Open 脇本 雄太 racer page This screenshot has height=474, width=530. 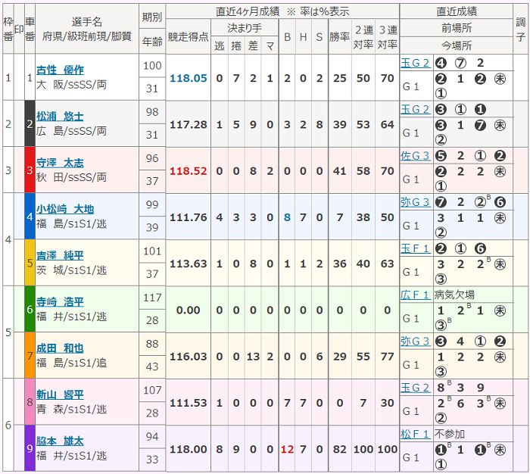point(60,441)
